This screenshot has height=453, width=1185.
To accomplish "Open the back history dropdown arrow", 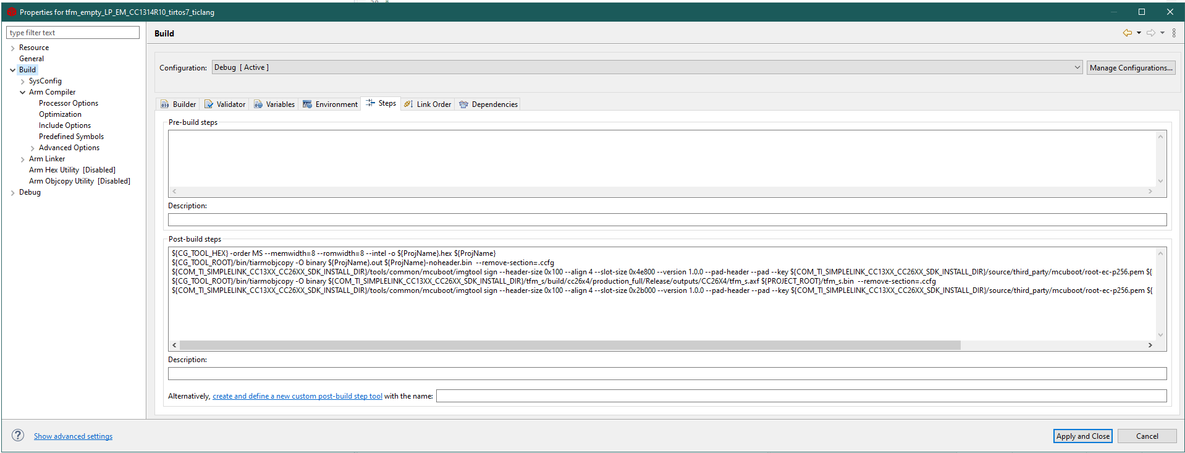I will click(x=1139, y=33).
